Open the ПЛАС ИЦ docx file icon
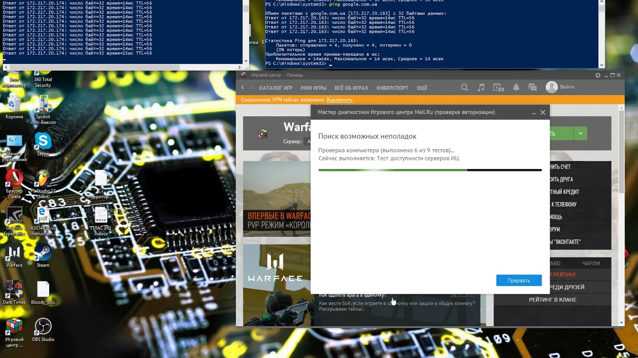The image size is (638, 358). click(101, 221)
